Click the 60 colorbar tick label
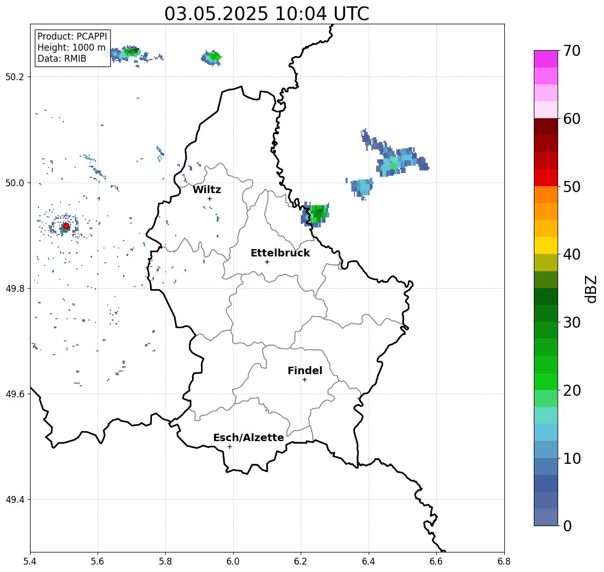604x572 pixels. point(572,119)
